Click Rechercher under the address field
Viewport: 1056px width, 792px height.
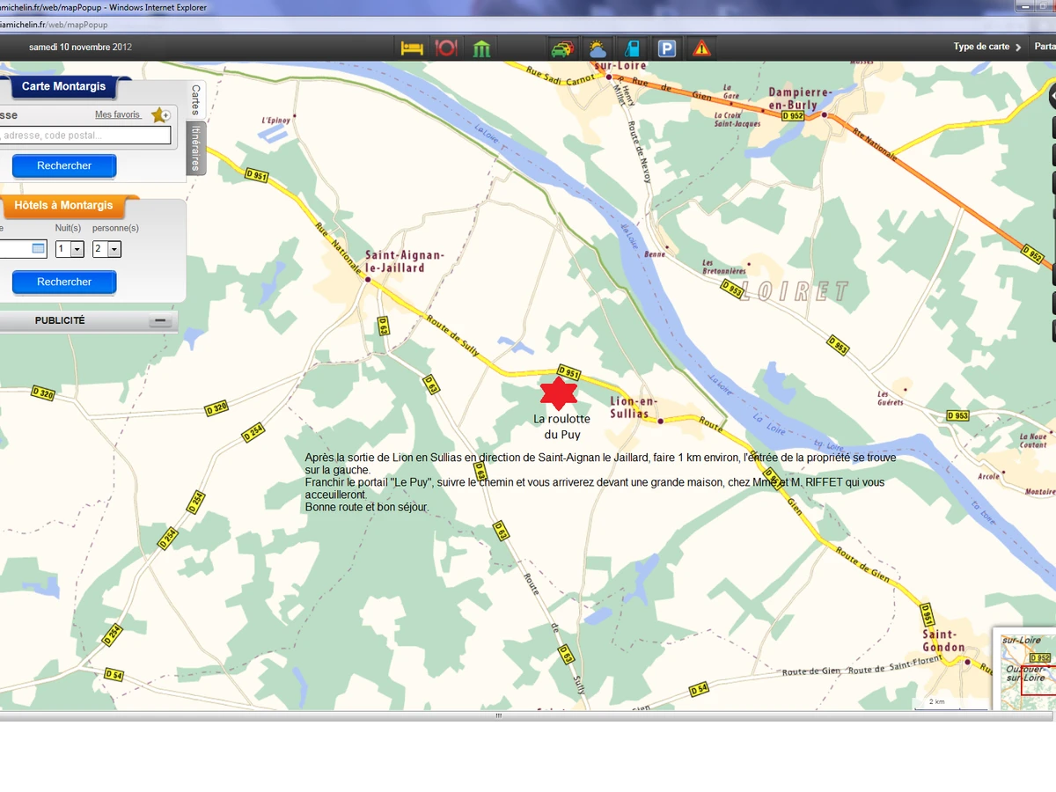click(64, 165)
